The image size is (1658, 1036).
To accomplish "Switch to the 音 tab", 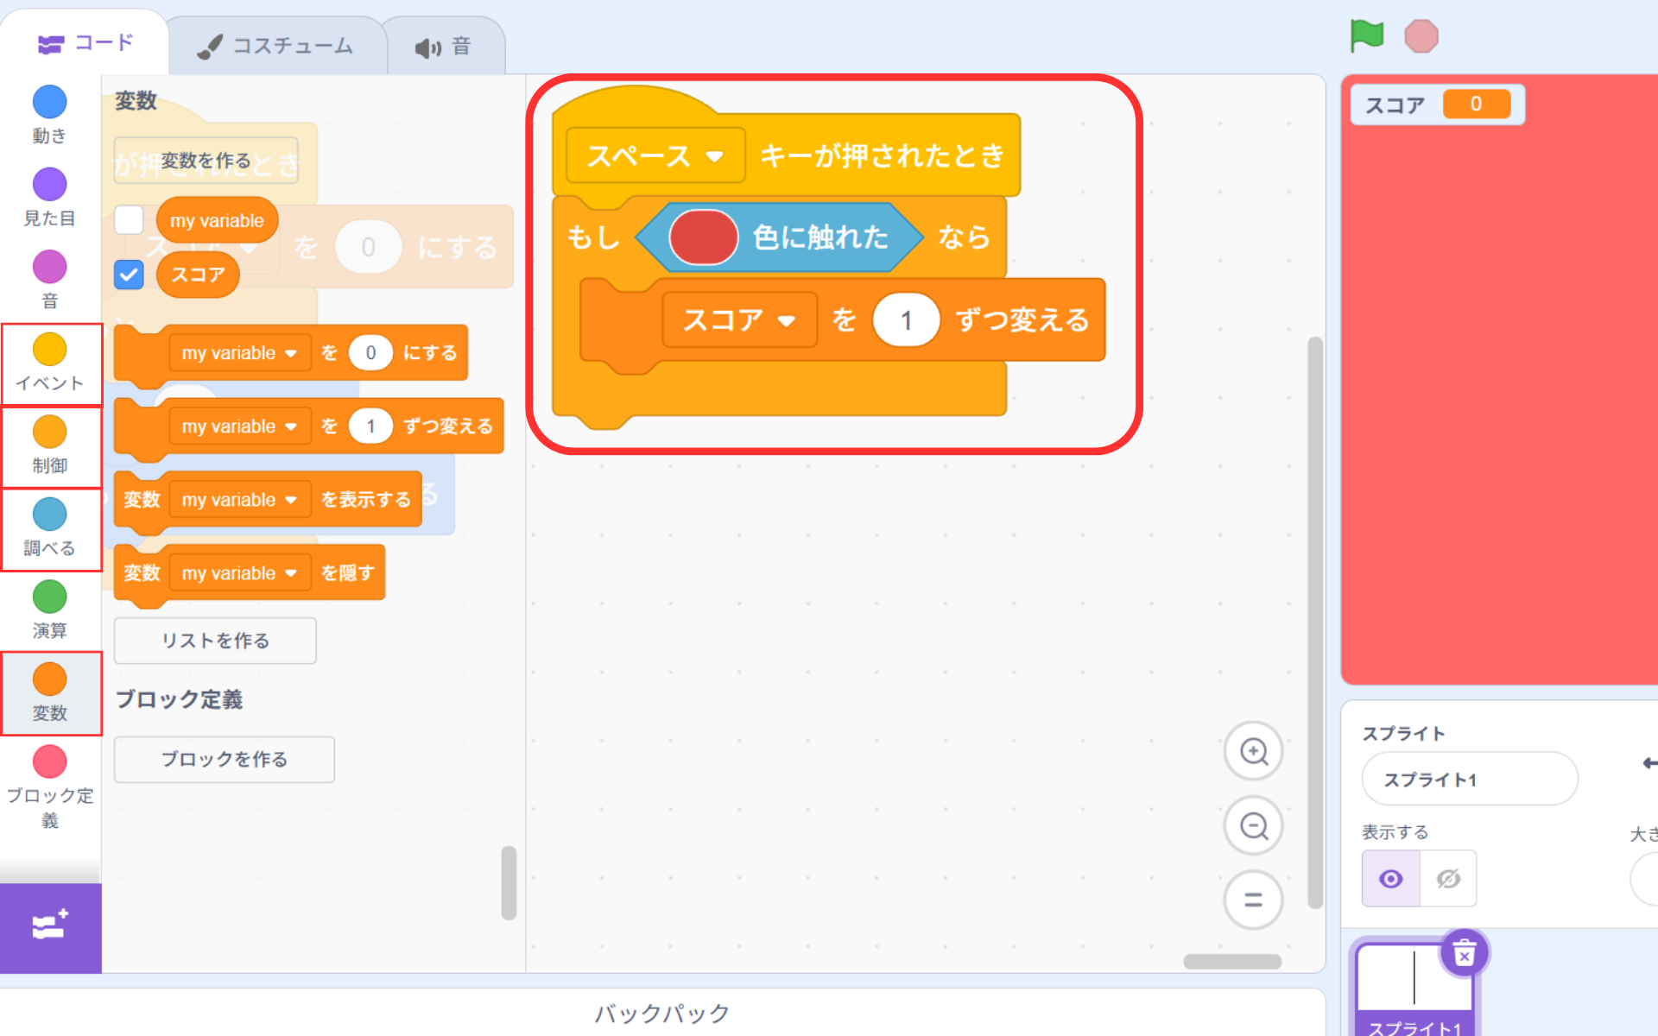I will 444,47.
